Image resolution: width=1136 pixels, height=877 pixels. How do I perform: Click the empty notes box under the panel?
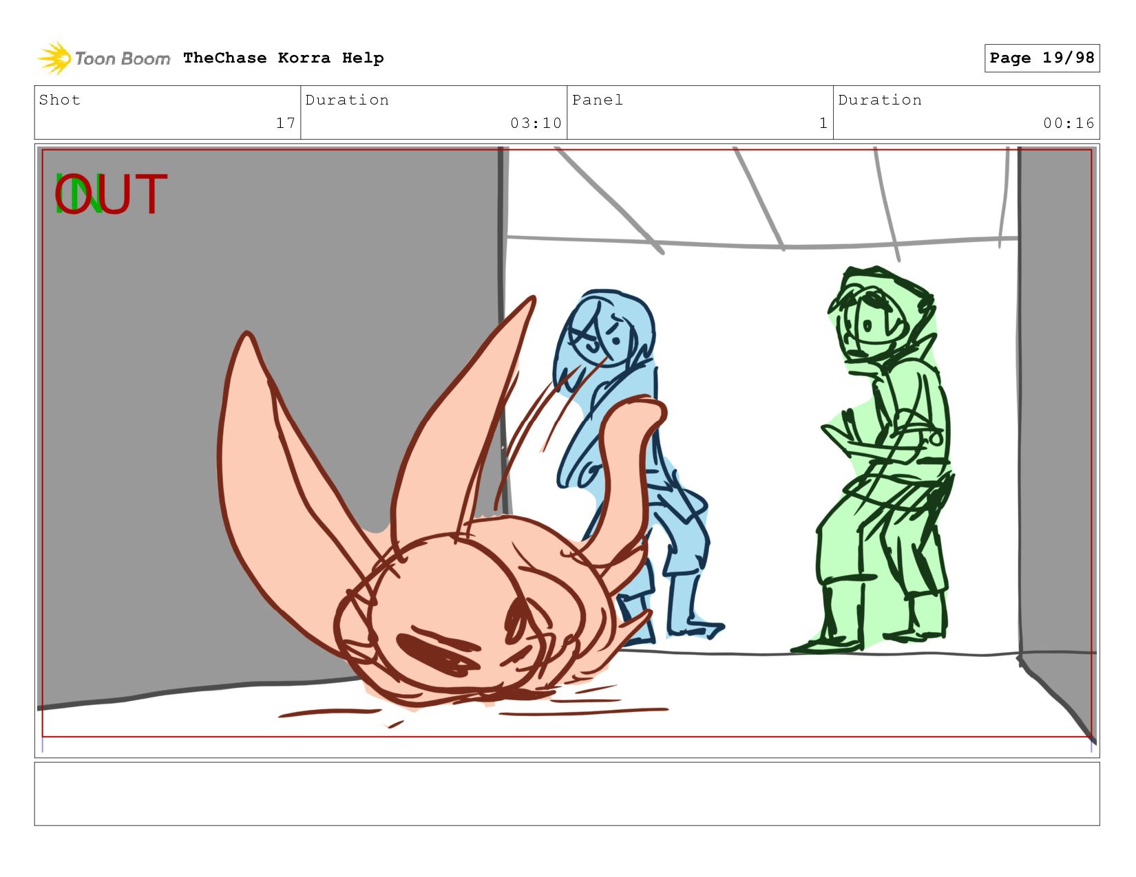pyautogui.click(x=567, y=794)
